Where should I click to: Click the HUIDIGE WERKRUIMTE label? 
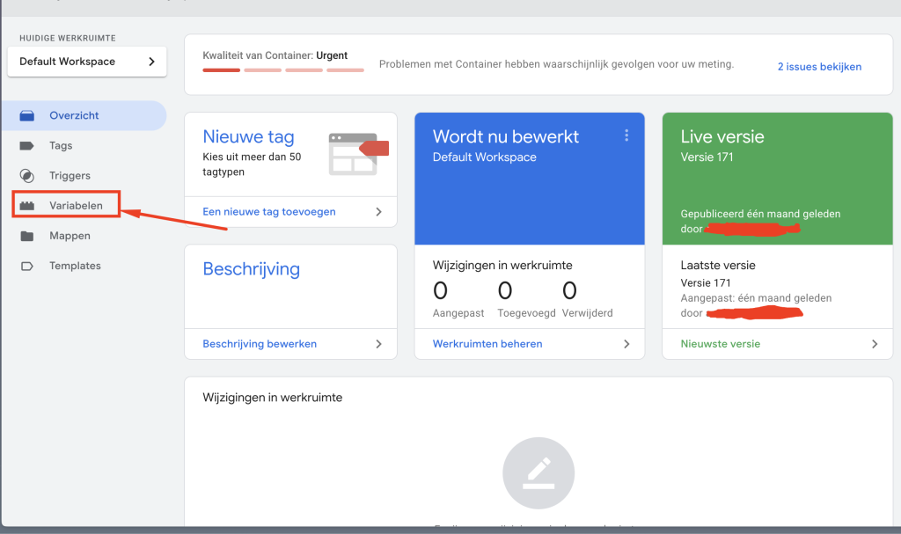tap(68, 38)
